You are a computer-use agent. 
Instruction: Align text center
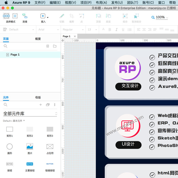tap(144, 30)
